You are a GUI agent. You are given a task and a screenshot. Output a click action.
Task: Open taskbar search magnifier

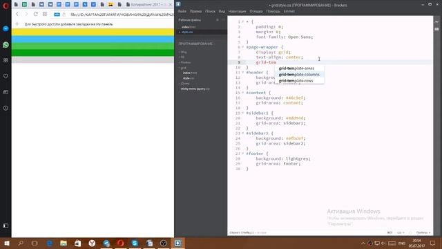pyautogui.click(x=21, y=243)
